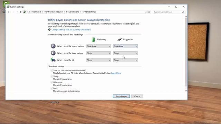The height and width of the screenshot is (124, 221).
Task: Click the scrollbar up arrow
Action: (x=186, y=17)
